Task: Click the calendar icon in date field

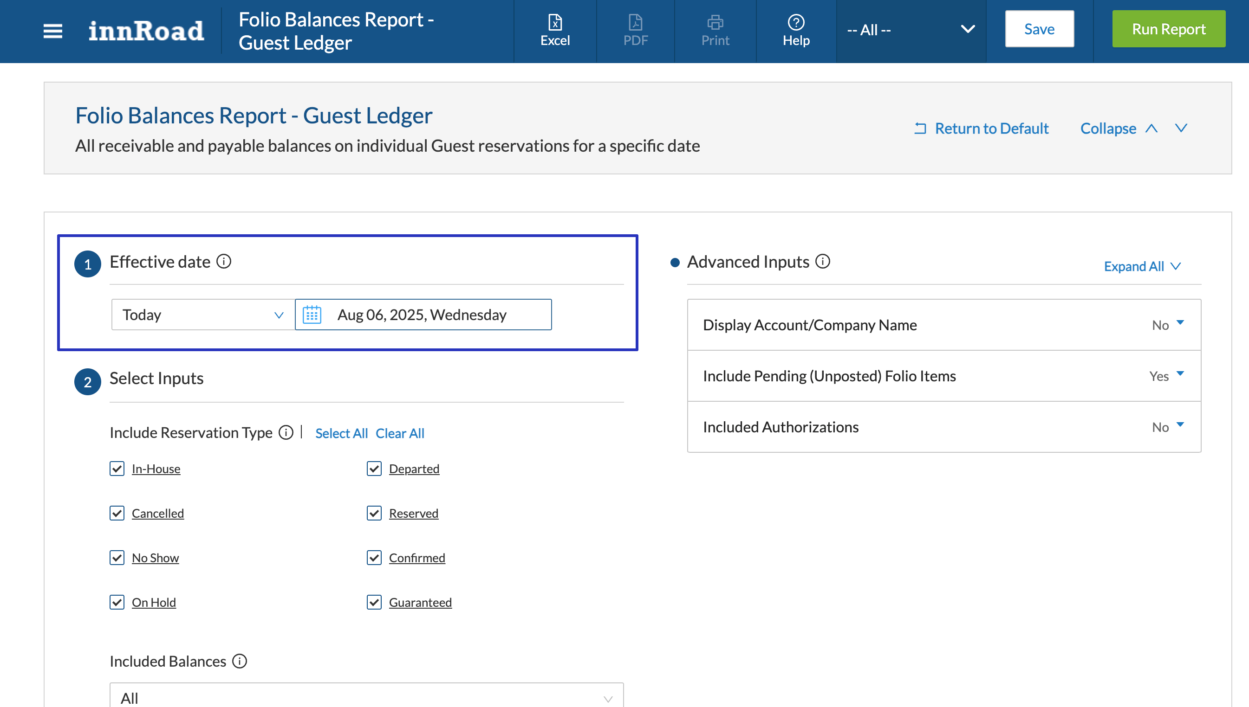Action: (312, 315)
